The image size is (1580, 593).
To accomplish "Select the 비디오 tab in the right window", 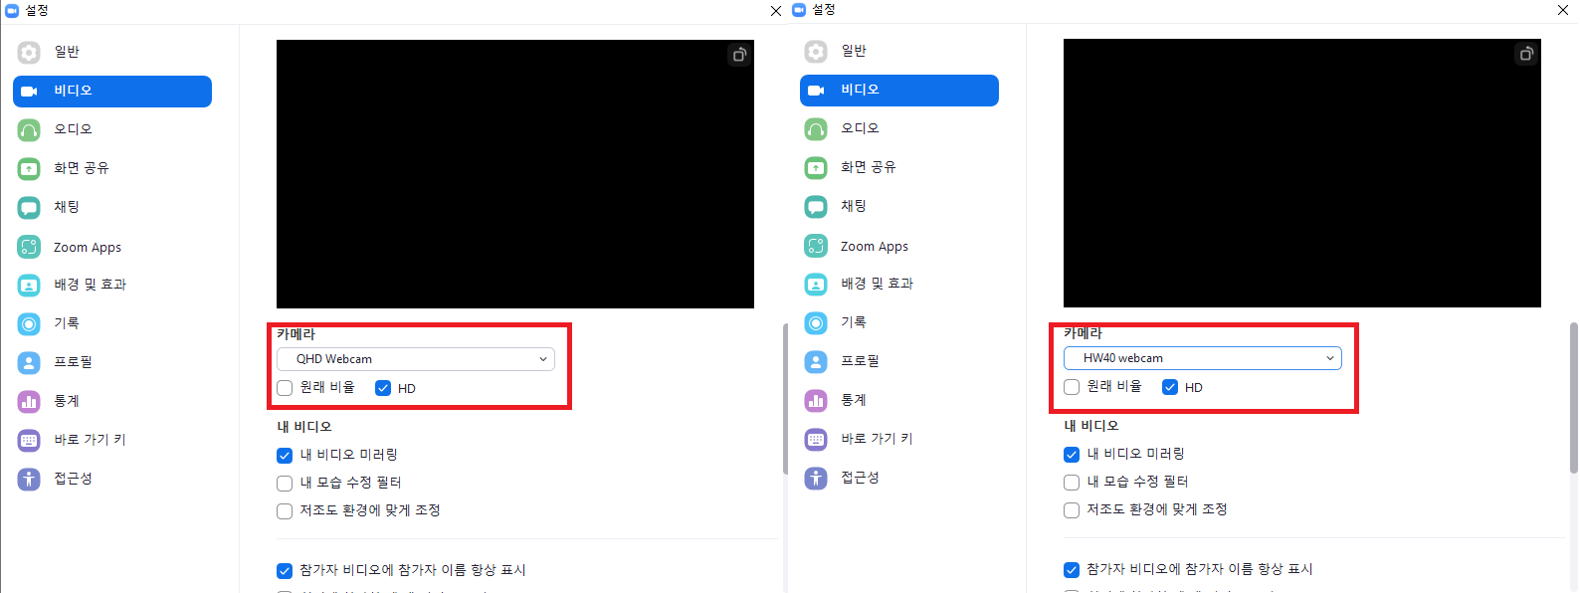I will (899, 90).
